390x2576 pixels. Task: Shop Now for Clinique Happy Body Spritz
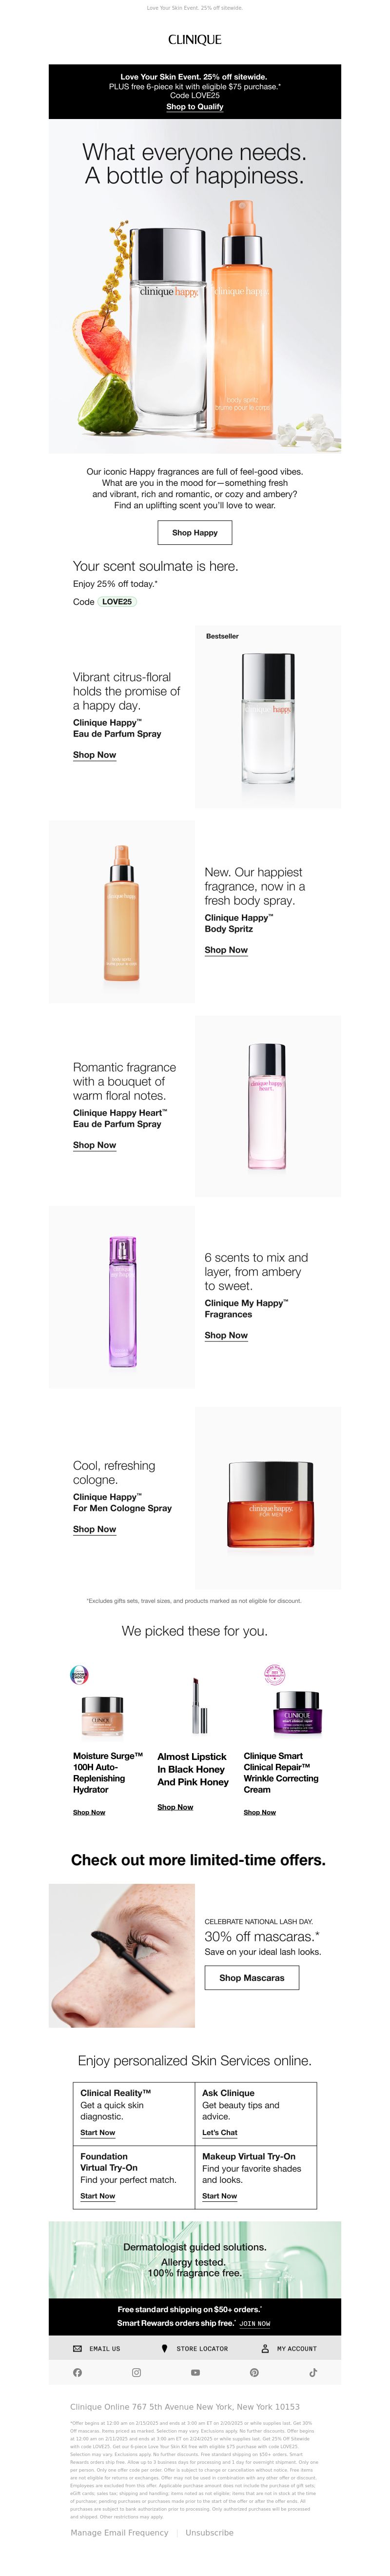tap(226, 950)
